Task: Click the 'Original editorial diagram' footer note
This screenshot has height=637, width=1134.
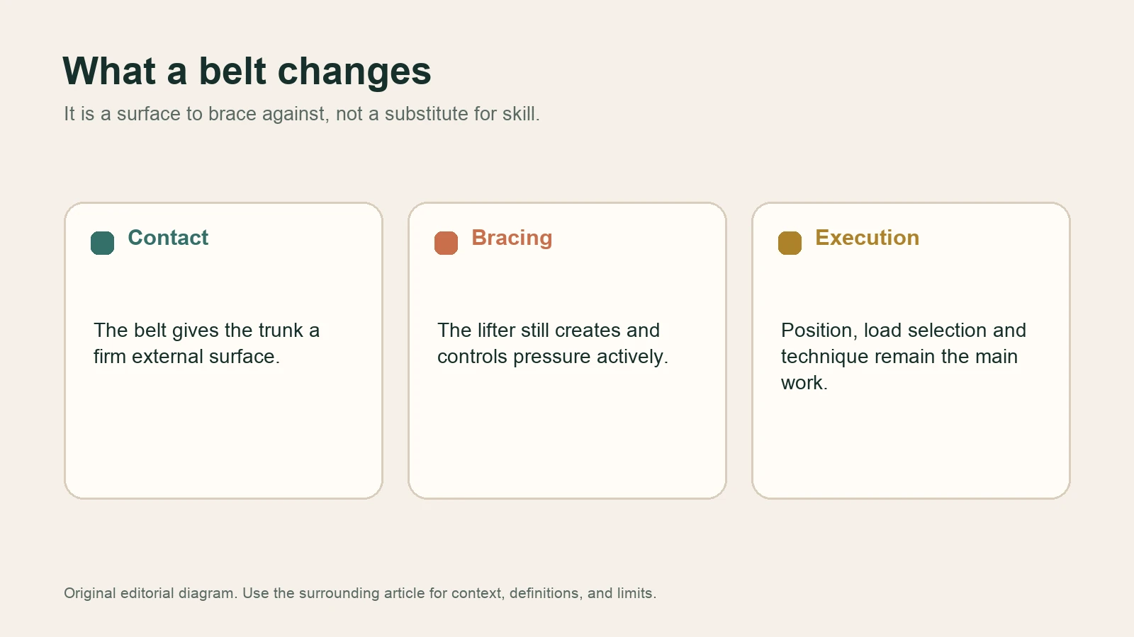Action: pos(360,593)
